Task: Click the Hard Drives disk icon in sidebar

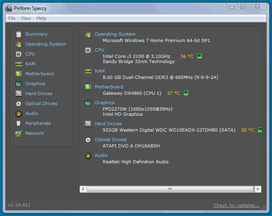Action: [18, 94]
